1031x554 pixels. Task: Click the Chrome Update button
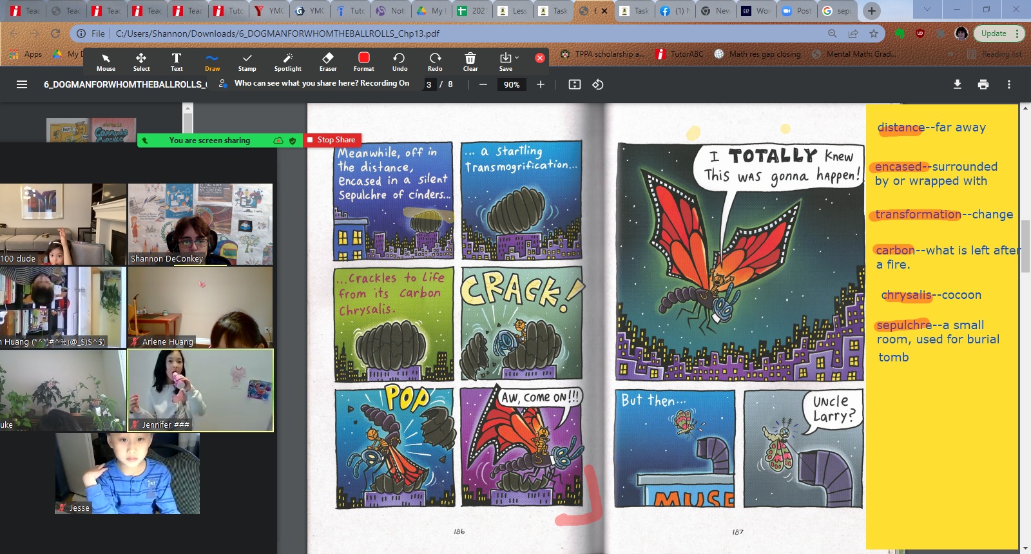[x=999, y=33]
